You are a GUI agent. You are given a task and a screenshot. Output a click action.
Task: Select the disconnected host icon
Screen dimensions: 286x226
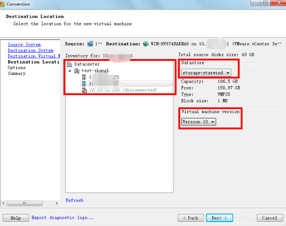coord(84,90)
